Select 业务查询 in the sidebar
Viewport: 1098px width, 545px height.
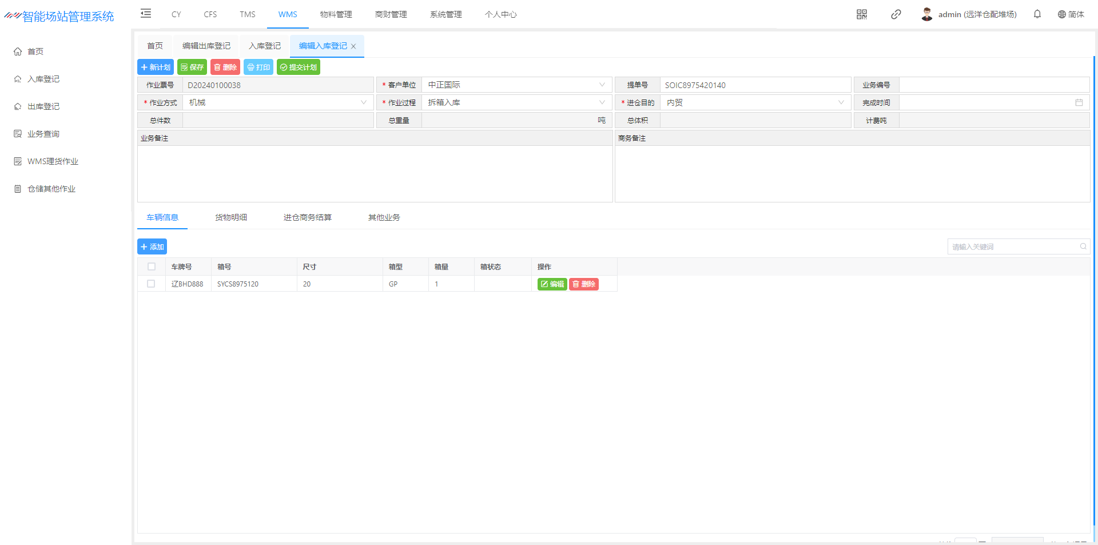point(43,134)
